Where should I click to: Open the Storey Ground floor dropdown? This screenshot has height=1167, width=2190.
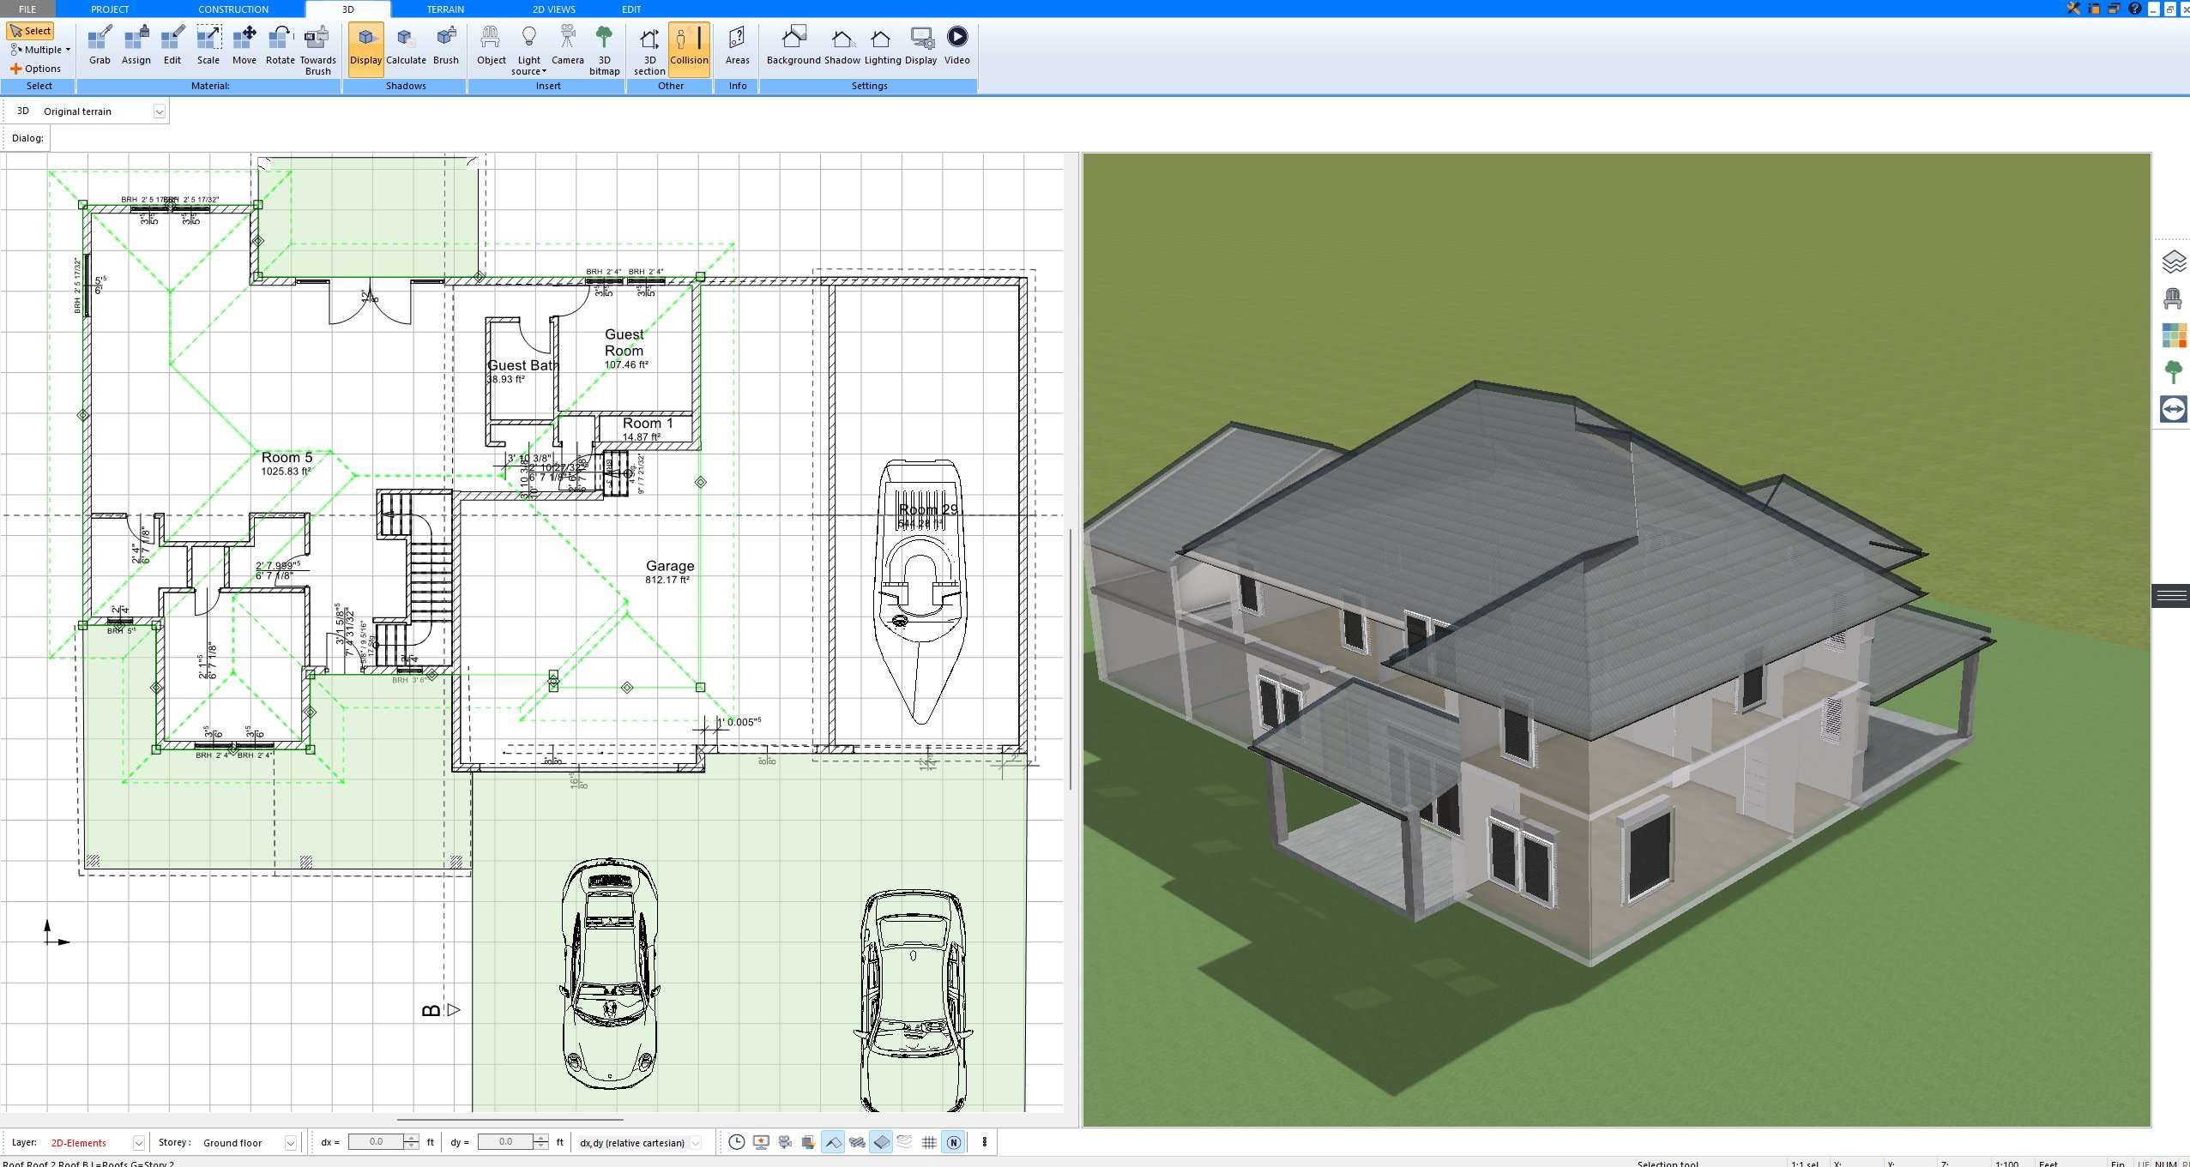tap(291, 1143)
